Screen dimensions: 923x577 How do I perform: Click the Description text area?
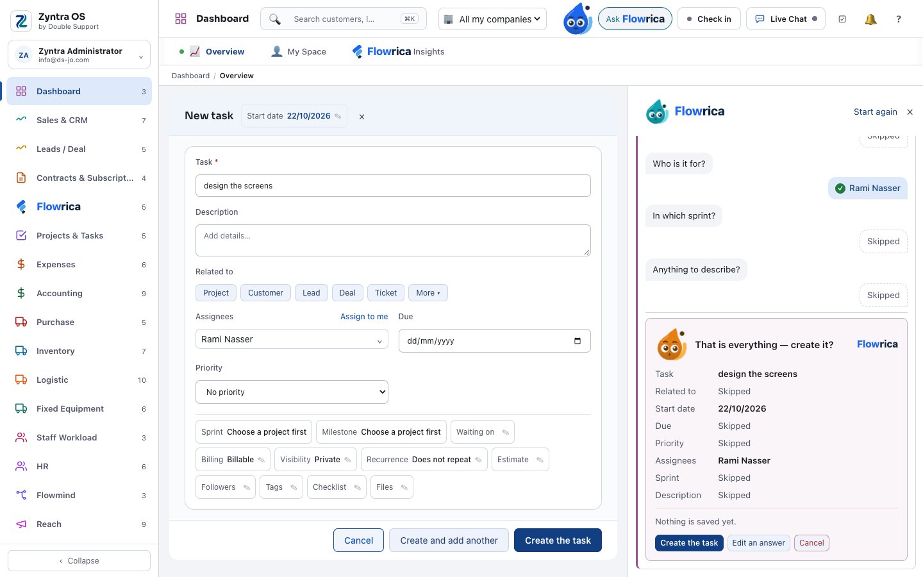click(393, 240)
